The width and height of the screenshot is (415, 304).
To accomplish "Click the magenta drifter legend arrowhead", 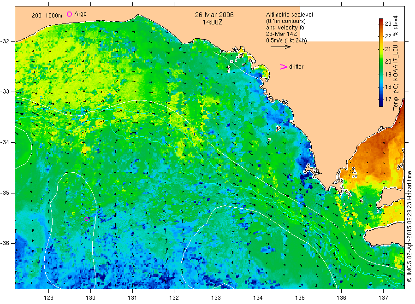I will click(284, 67).
